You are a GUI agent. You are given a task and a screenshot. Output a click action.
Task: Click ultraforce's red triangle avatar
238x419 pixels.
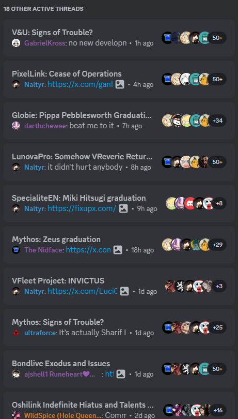click(16, 333)
